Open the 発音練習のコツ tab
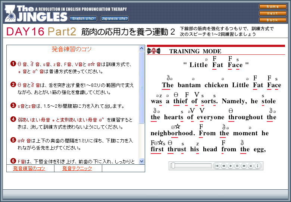The height and width of the screenshot is (202, 291). (29, 168)
